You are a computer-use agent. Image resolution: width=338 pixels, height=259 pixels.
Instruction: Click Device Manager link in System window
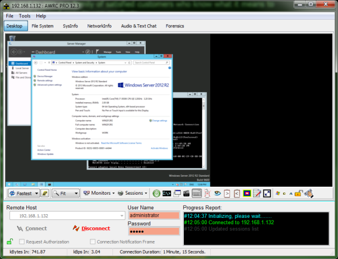45,76
